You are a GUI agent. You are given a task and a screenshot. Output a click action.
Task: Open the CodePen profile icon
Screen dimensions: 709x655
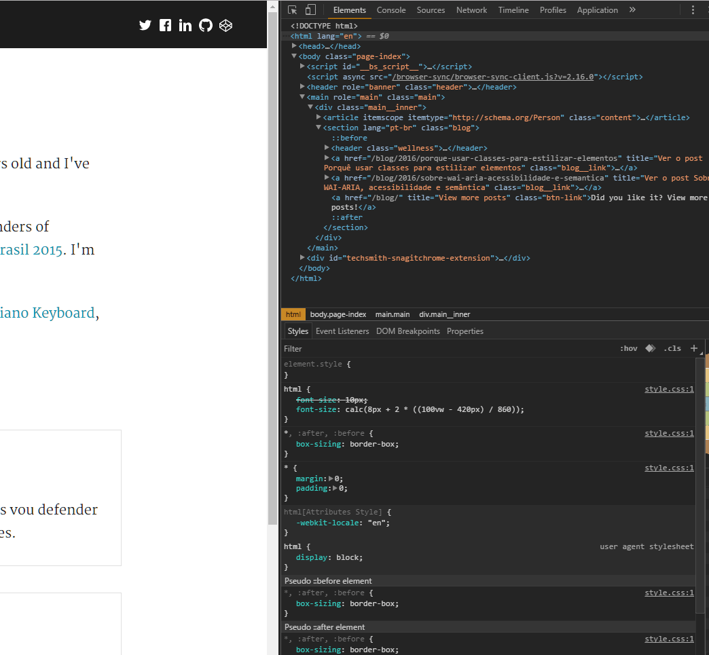[x=225, y=25]
